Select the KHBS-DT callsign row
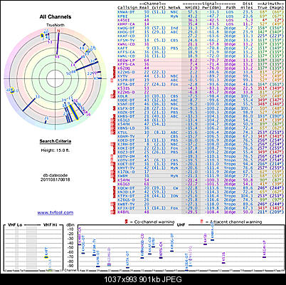 201,116
